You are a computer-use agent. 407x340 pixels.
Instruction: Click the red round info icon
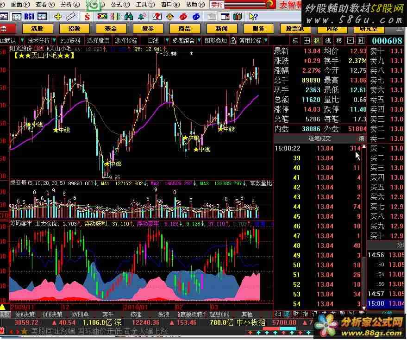(183, 17)
